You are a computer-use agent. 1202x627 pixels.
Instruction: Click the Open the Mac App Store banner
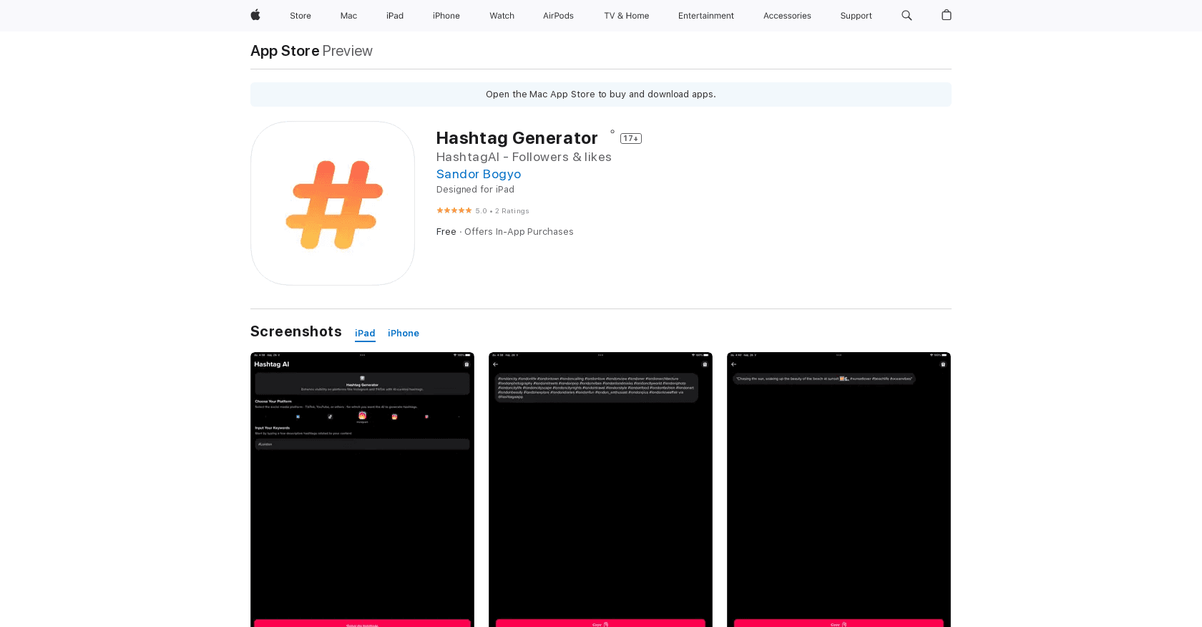pos(601,94)
